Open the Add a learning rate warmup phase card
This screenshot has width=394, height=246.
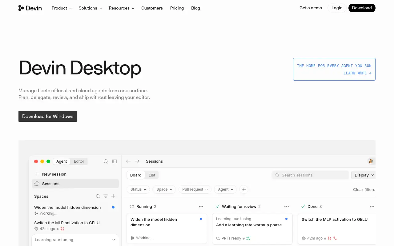pyautogui.click(x=252, y=228)
